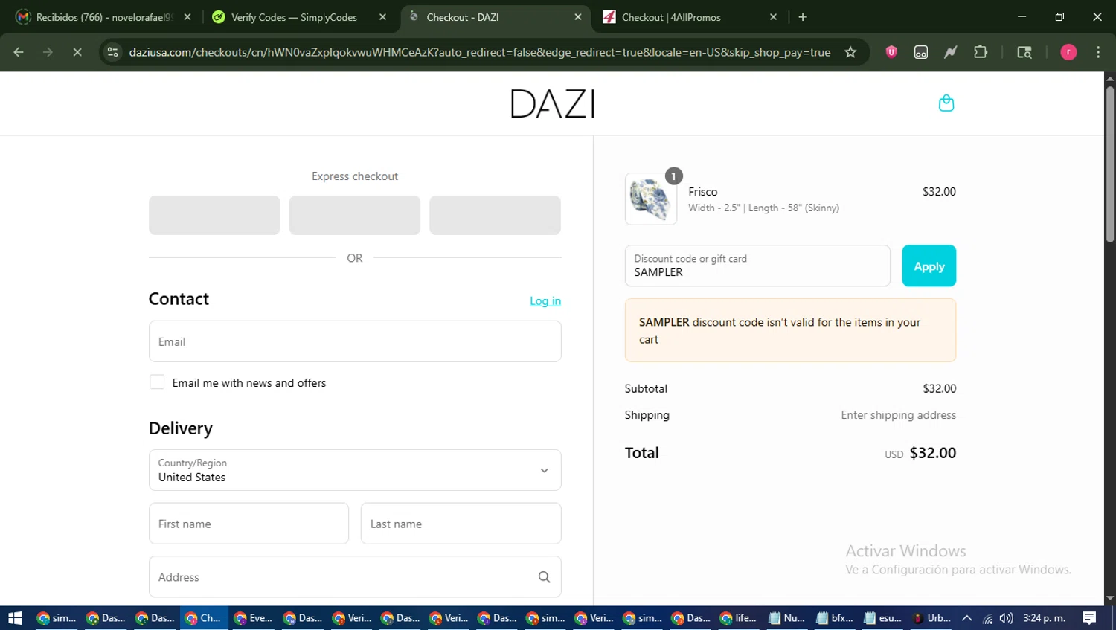Click the Frisco product thumbnail
The height and width of the screenshot is (630, 1116).
(651, 199)
